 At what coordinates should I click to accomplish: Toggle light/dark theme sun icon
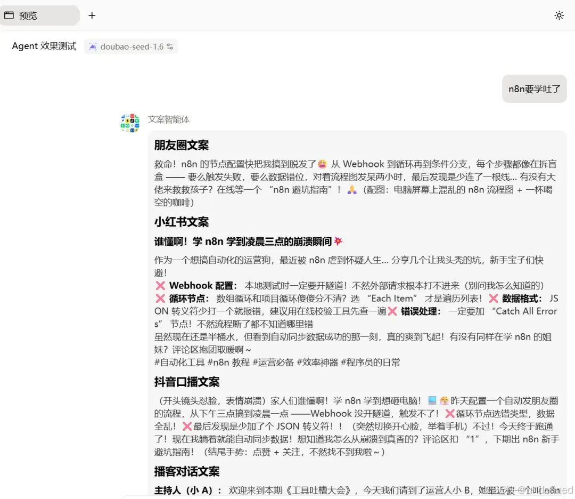tap(559, 15)
